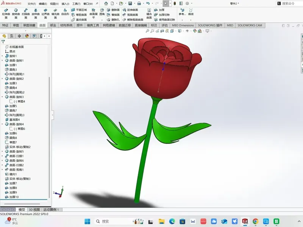303x227 pixels.
Task: Click the Rebuild traffic light icon
Action: tap(175, 3)
